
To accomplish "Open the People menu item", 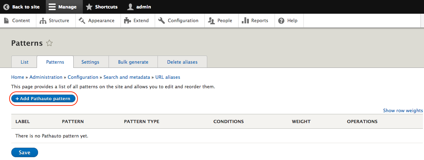I will (221, 20).
